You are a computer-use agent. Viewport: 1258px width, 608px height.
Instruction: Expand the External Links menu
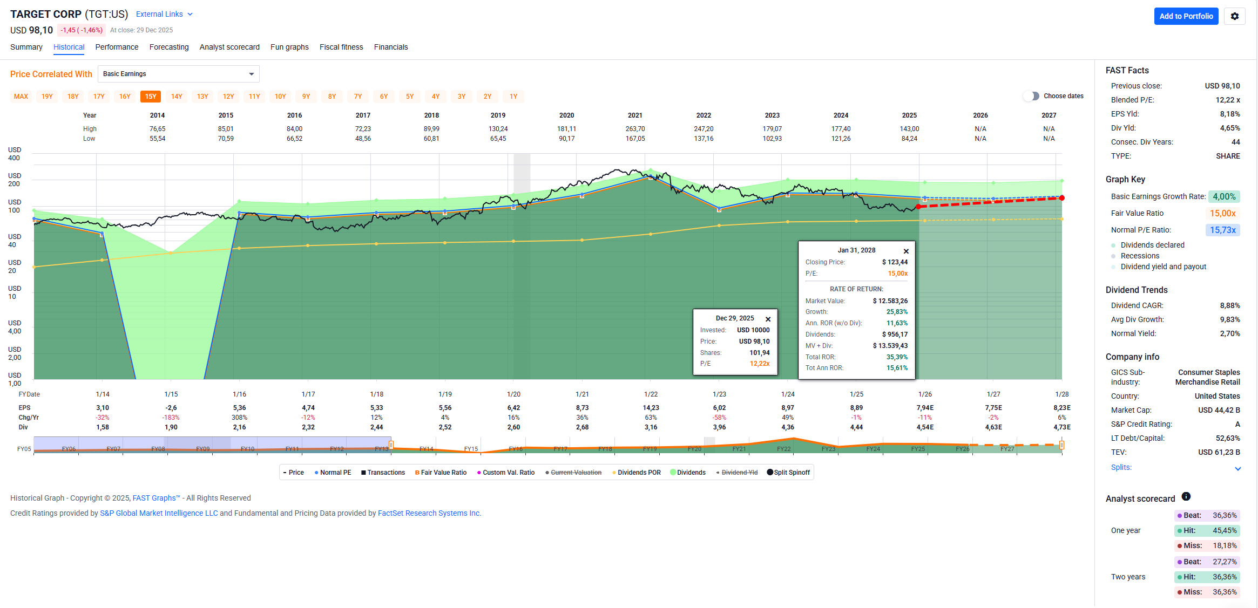[x=164, y=14]
